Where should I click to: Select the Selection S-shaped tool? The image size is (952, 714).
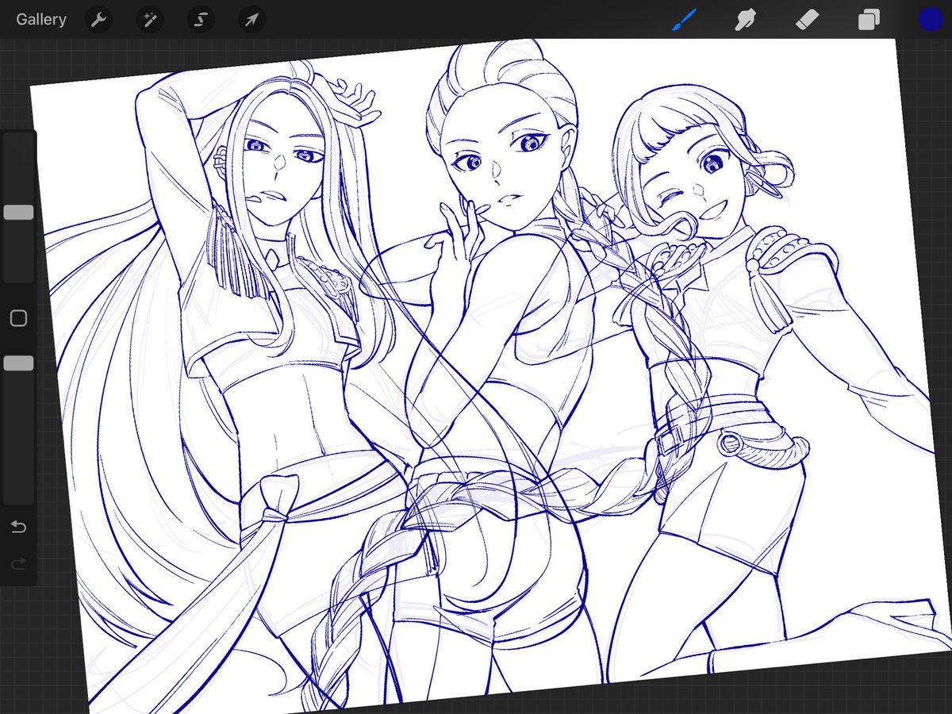click(201, 20)
